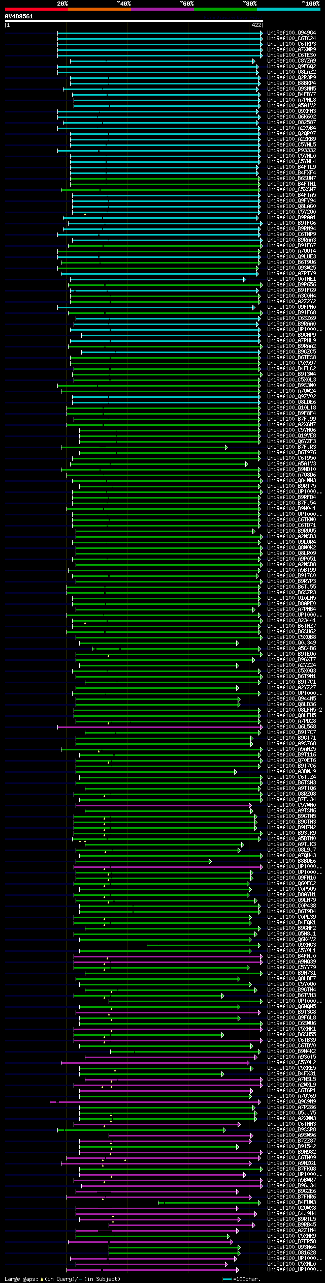Screen dimensions: 325x1283
Task: Select the label UniRef100_B4FTH1
Action: [291, 184]
